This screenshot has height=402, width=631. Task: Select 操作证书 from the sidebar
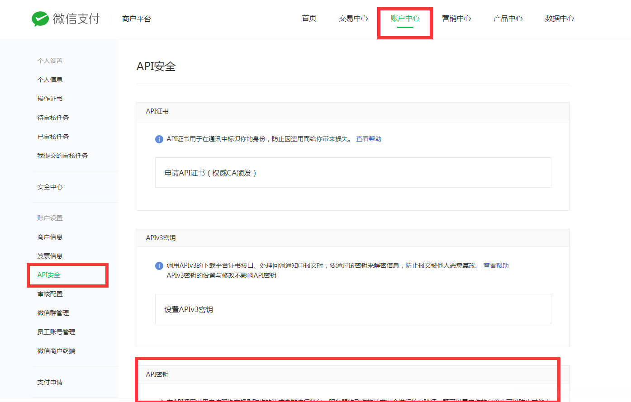pos(50,99)
